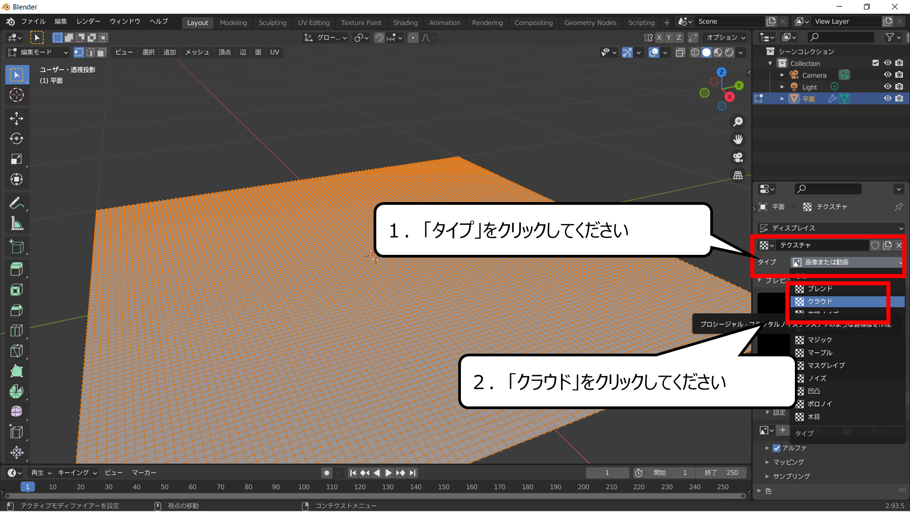Click the blue Z axis gizmo handle
Image resolution: width=910 pixels, height=512 pixels.
[722, 72]
